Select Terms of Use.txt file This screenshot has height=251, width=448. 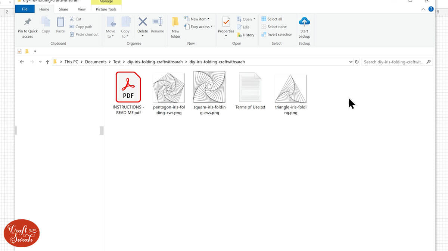pos(250,91)
